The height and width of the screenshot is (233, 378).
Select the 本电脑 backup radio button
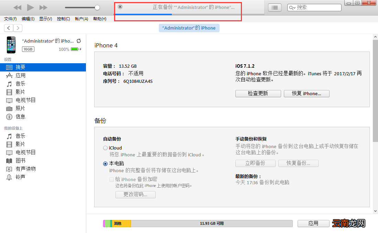pos(105,164)
